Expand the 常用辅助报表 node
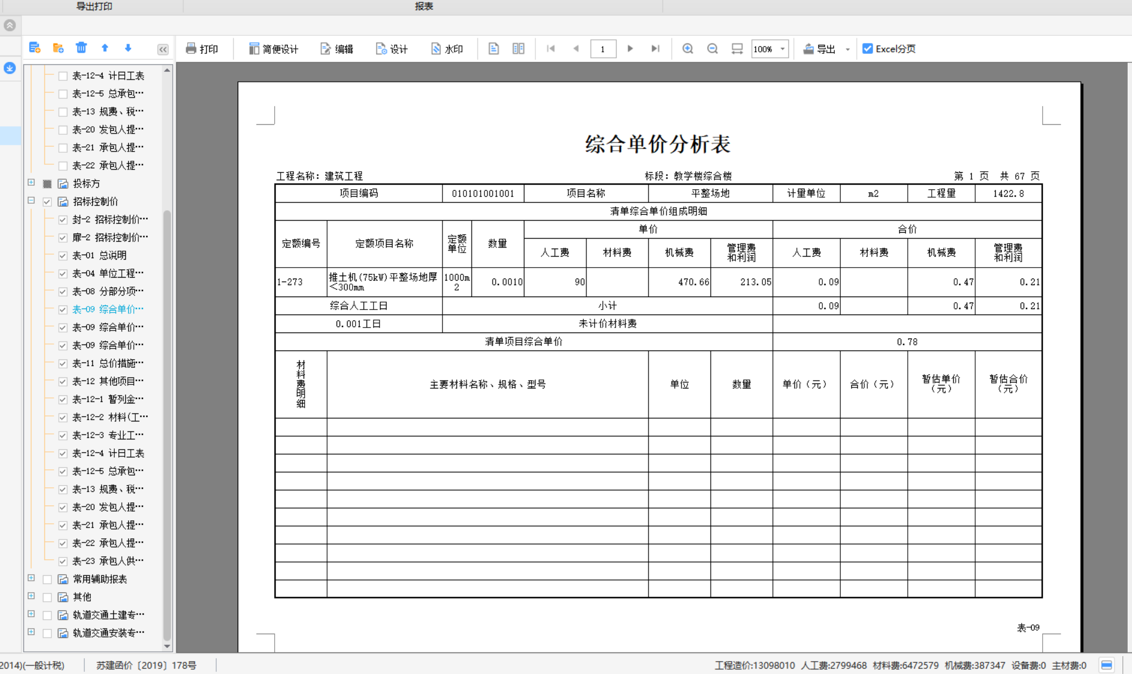The width and height of the screenshot is (1132, 674). (31, 578)
